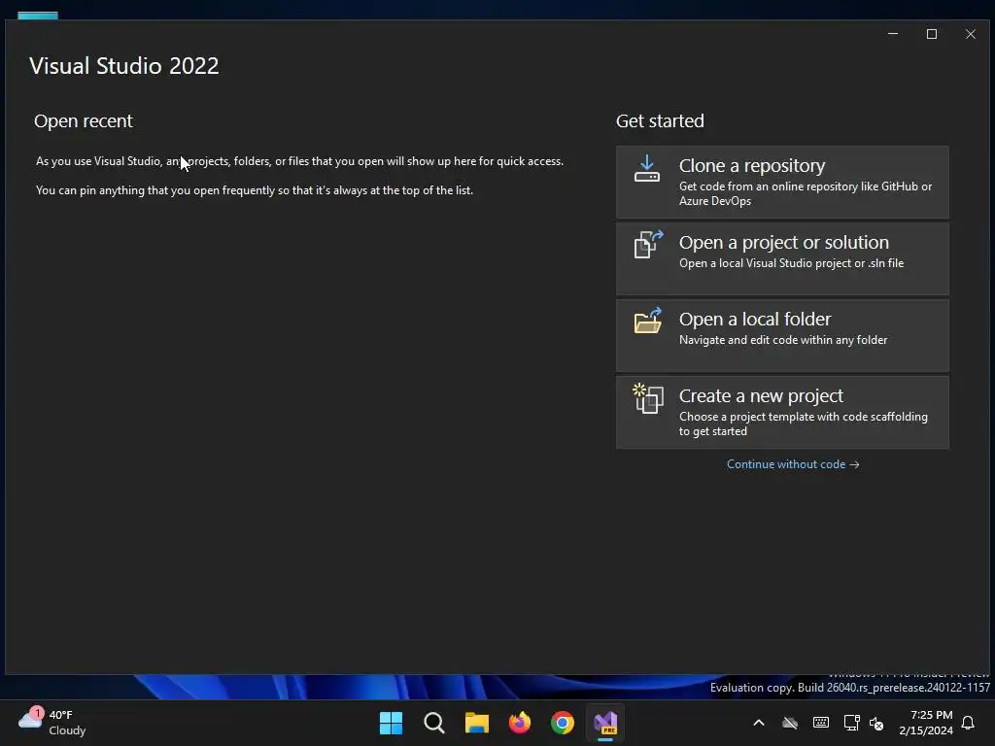Show hidden system tray icons
This screenshot has width=995, height=746.
click(758, 723)
